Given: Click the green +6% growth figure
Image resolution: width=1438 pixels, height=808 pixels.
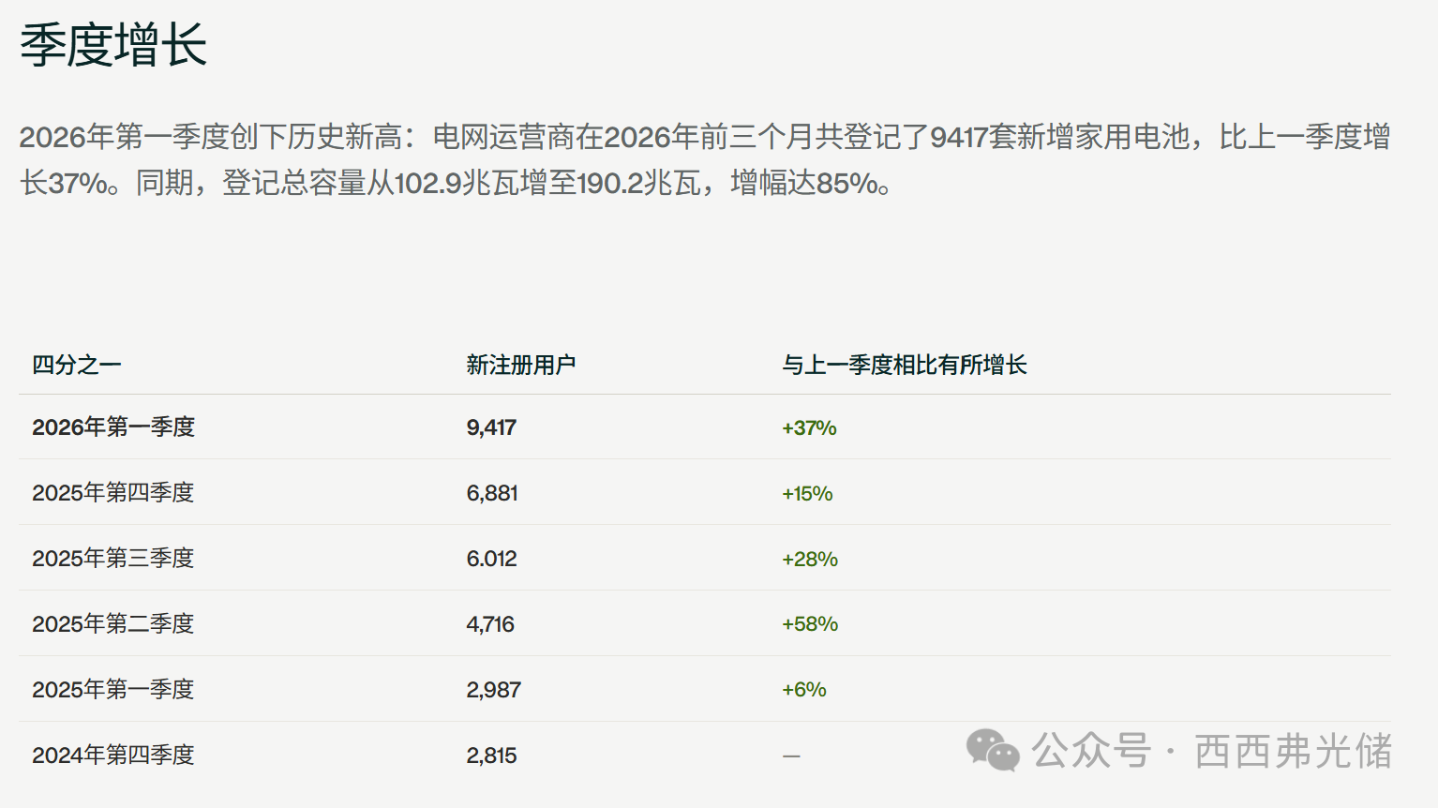Looking at the screenshot, I should tap(804, 690).
